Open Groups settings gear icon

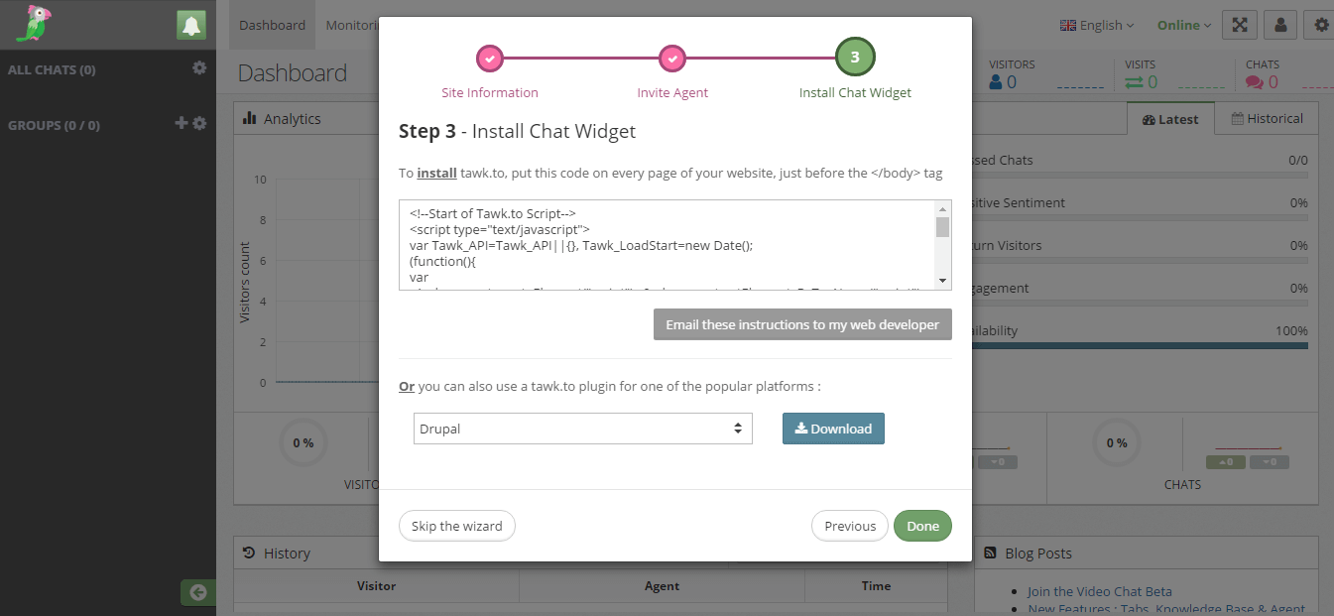click(199, 123)
